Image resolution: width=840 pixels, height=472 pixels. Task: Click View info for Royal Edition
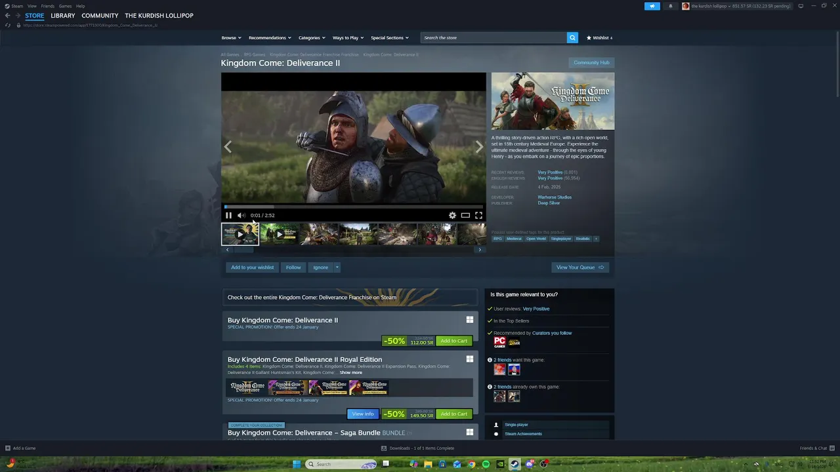tap(363, 414)
